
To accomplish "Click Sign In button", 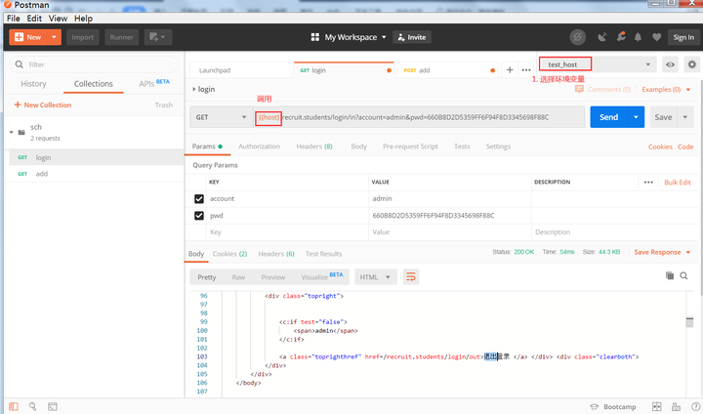I will click(x=683, y=37).
